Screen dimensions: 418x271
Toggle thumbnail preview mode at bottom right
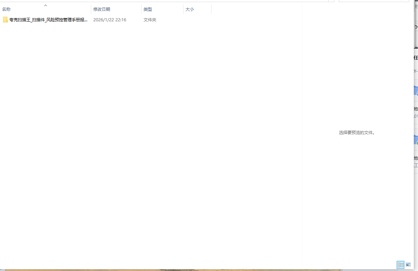[x=408, y=265]
